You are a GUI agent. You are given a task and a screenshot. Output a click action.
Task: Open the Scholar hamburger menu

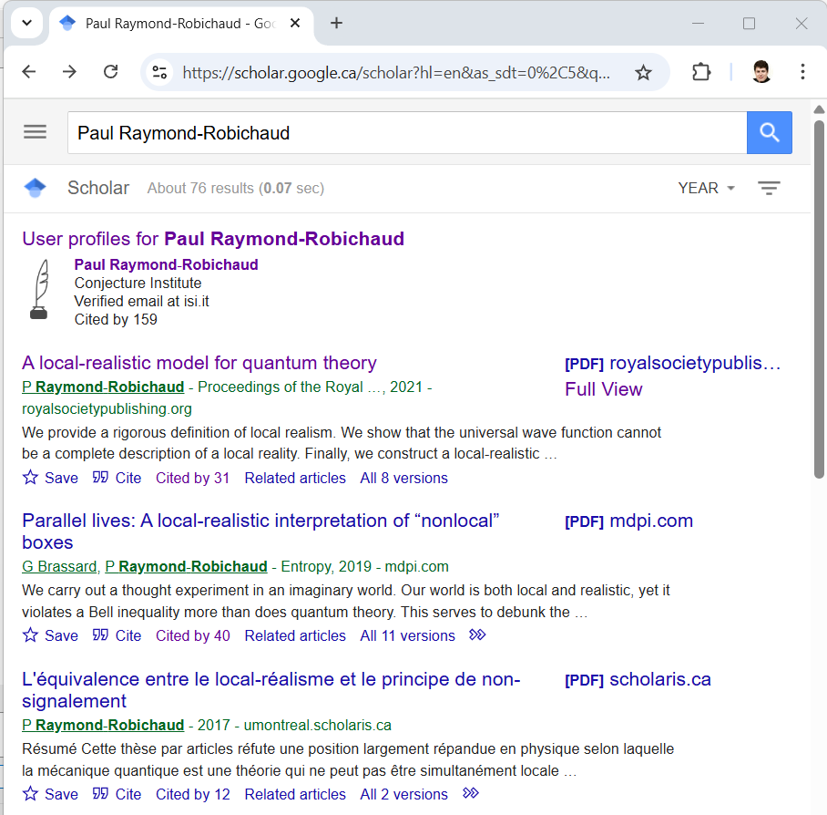tap(35, 132)
